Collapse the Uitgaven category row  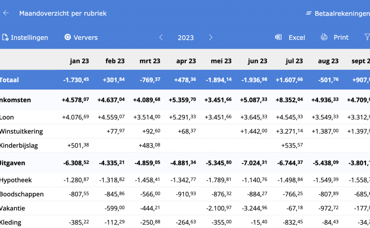13,163
